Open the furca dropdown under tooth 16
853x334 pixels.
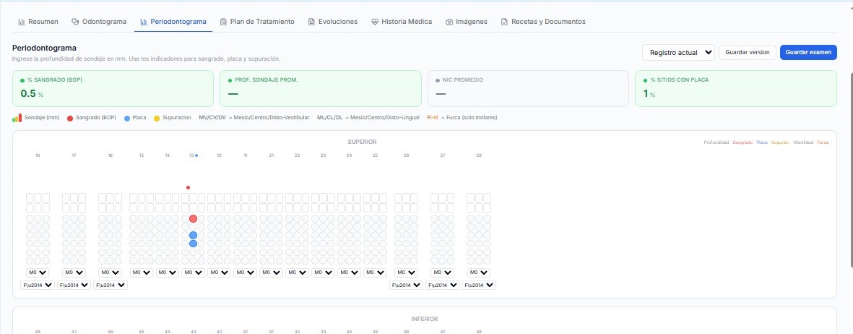pos(111,285)
